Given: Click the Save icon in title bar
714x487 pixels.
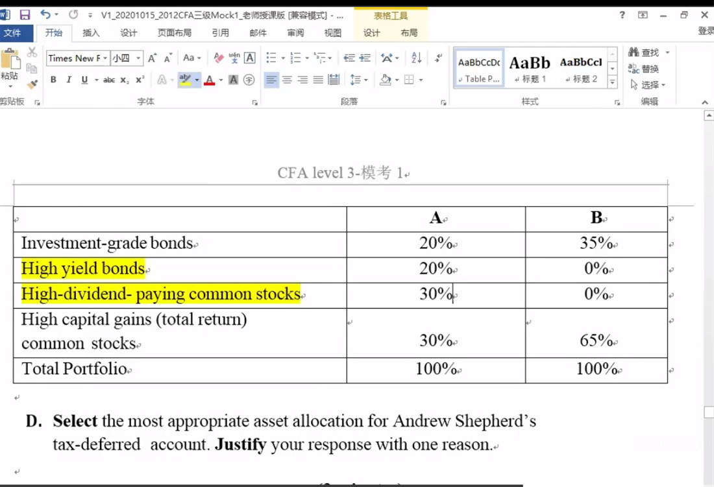Looking at the screenshot, I should 25,14.
